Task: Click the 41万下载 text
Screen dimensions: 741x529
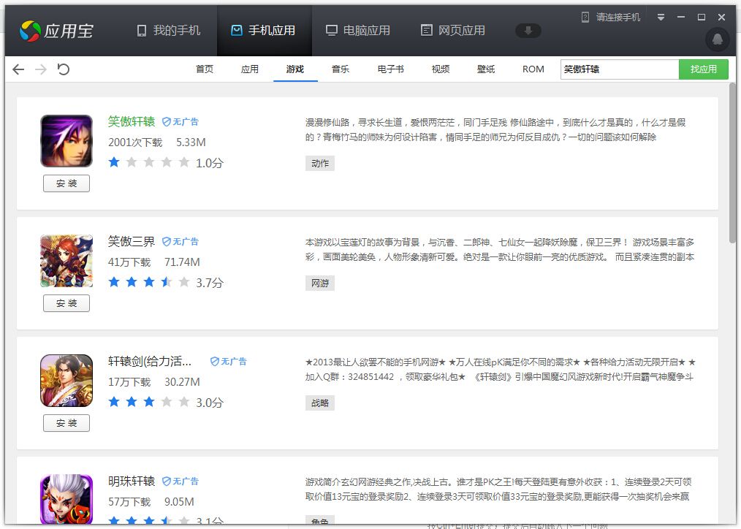Action: point(129,262)
